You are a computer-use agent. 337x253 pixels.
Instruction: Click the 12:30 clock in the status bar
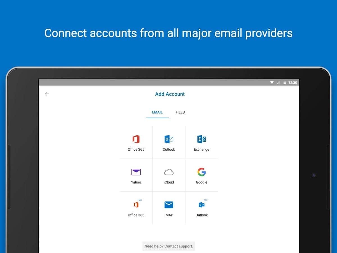click(x=293, y=83)
